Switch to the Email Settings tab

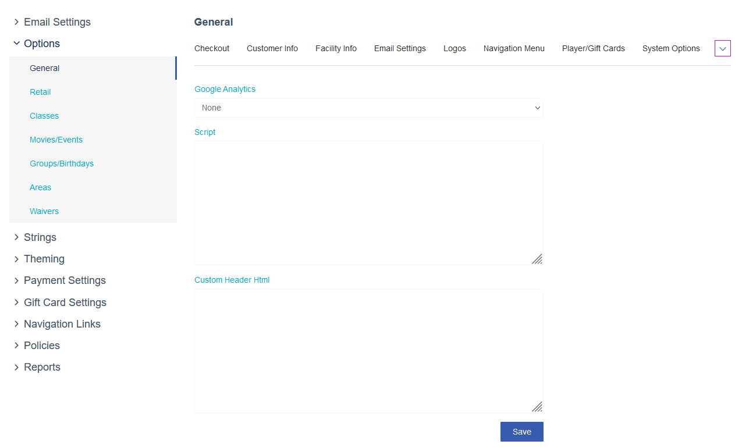coord(400,48)
